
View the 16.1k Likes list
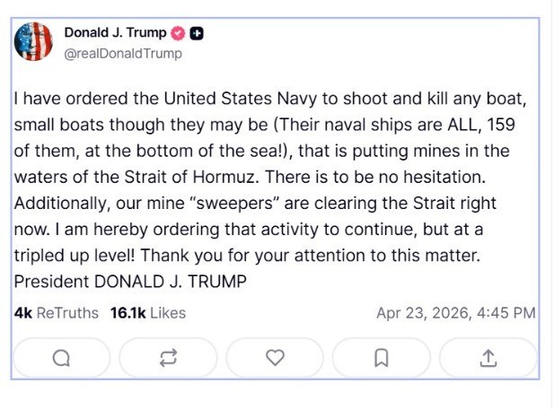click(148, 313)
